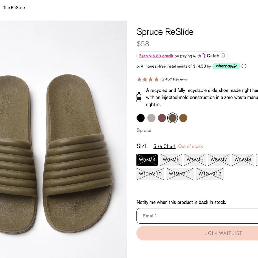Click the Catch logo

click(x=211, y=56)
